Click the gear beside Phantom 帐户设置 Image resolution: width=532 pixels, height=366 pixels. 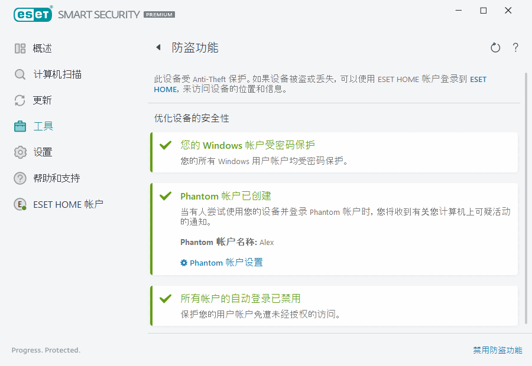tap(183, 262)
